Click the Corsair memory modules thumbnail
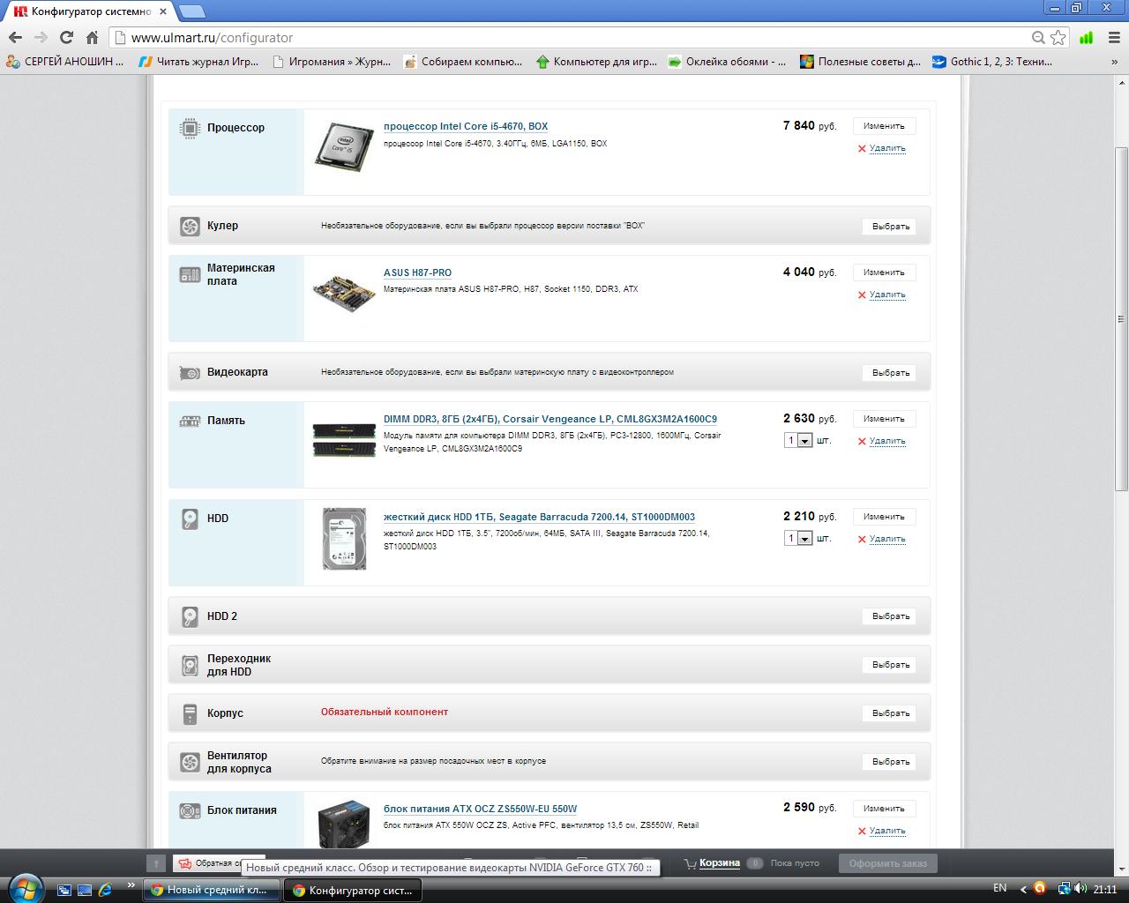Image resolution: width=1129 pixels, height=903 pixels. click(x=344, y=439)
